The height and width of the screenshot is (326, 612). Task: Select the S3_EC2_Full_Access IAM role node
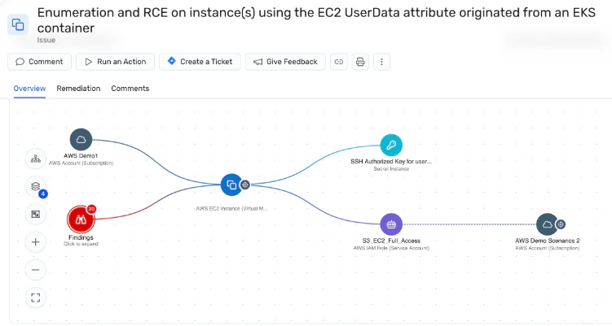click(391, 224)
